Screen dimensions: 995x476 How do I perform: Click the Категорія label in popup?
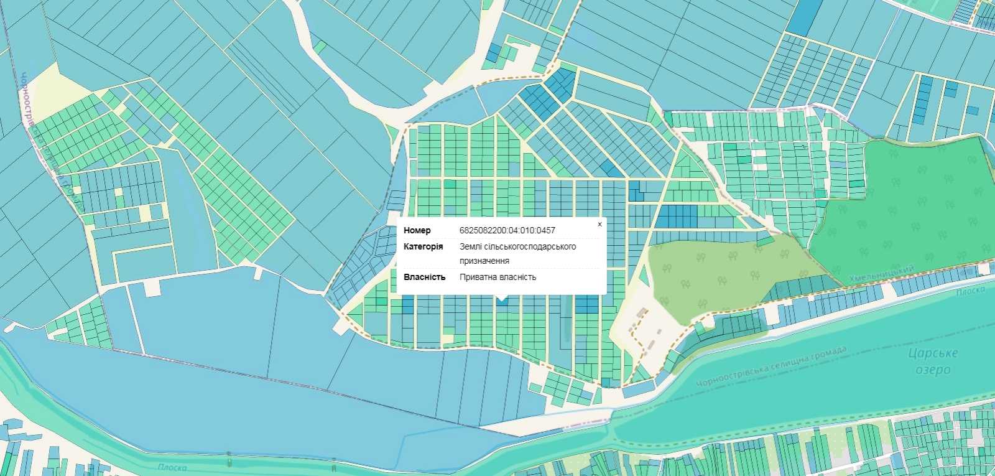(423, 247)
